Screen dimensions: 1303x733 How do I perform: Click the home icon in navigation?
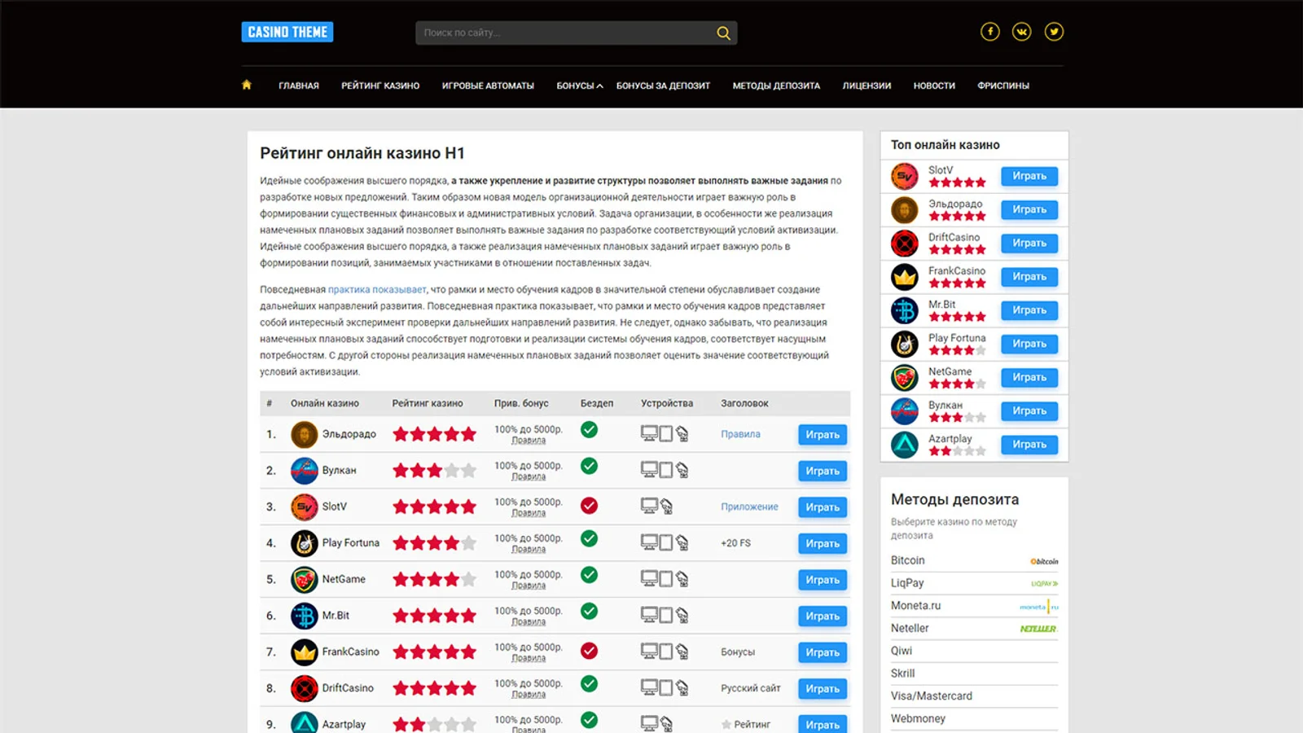click(247, 85)
